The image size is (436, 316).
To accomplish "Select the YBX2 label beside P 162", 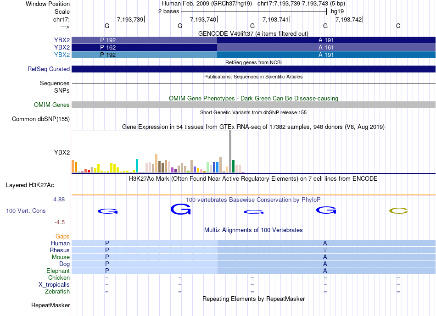I will pos(62,47).
